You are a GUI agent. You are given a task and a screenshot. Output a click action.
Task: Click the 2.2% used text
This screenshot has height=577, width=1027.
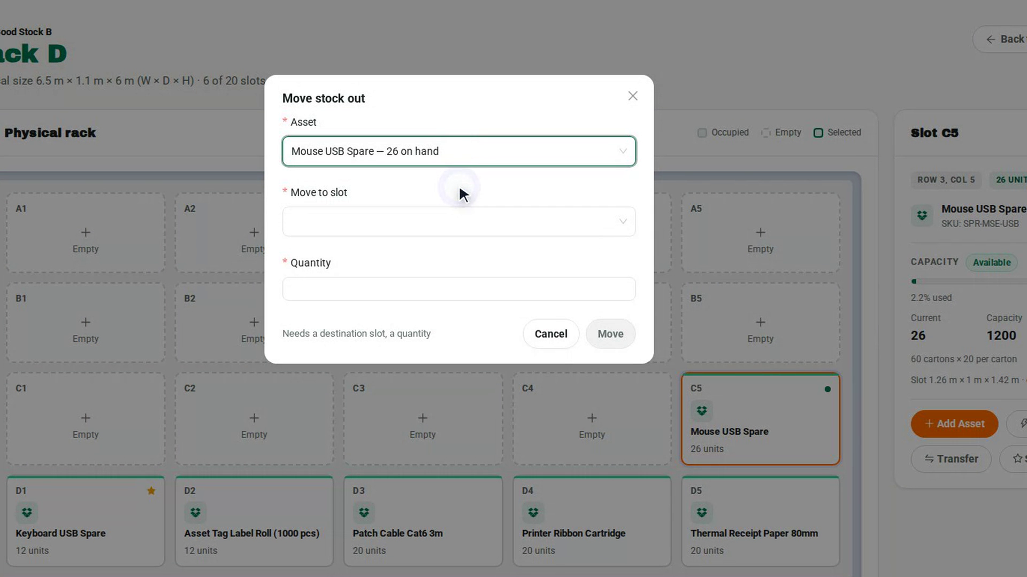click(x=931, y=298)
